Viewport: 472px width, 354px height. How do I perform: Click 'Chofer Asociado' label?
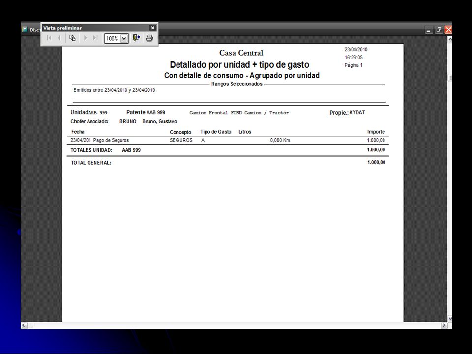coord(89,121)
